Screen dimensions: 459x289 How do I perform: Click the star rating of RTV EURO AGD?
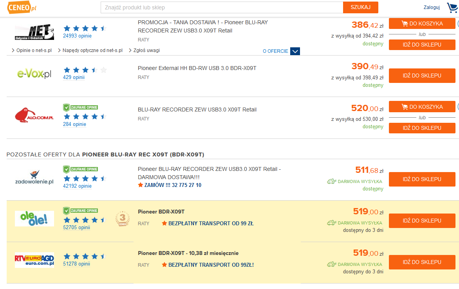[x=85, y=256]
